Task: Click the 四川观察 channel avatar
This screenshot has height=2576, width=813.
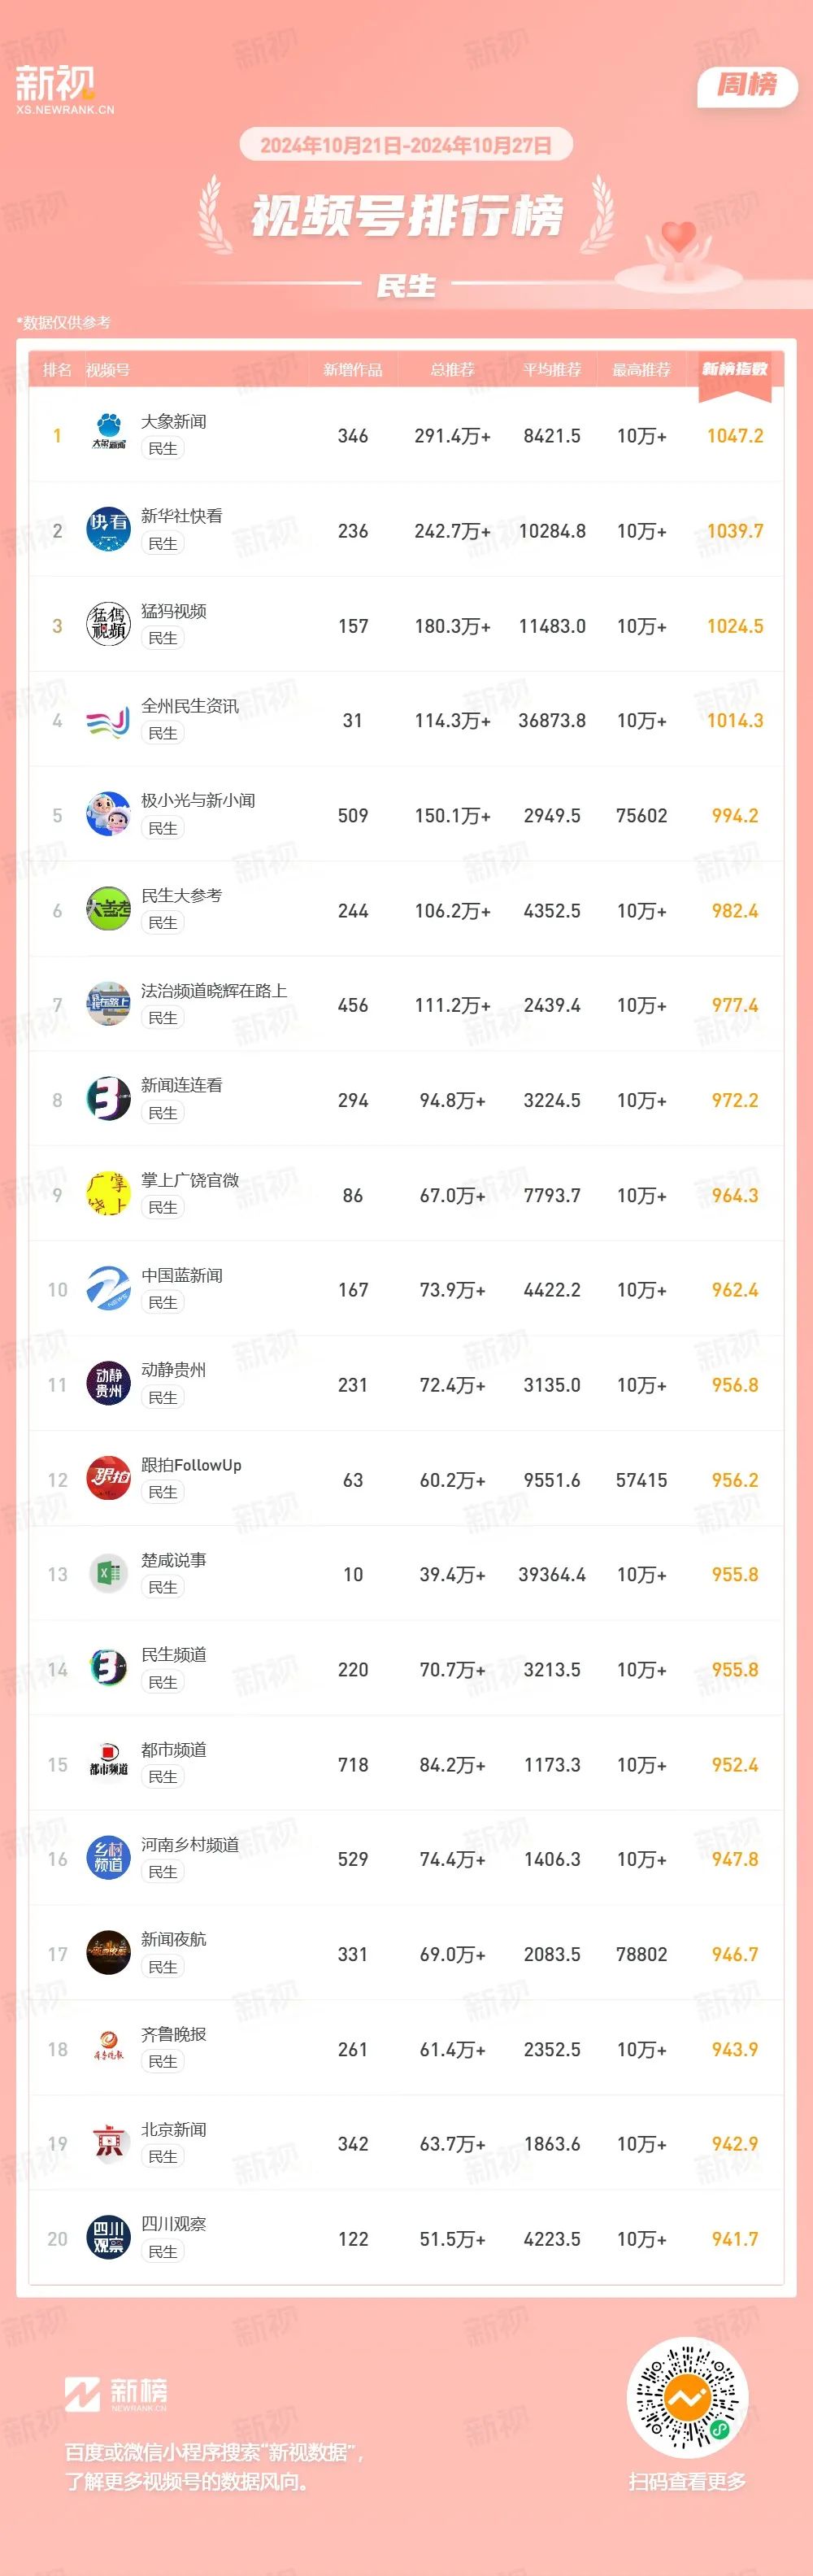Action: 108,2238
